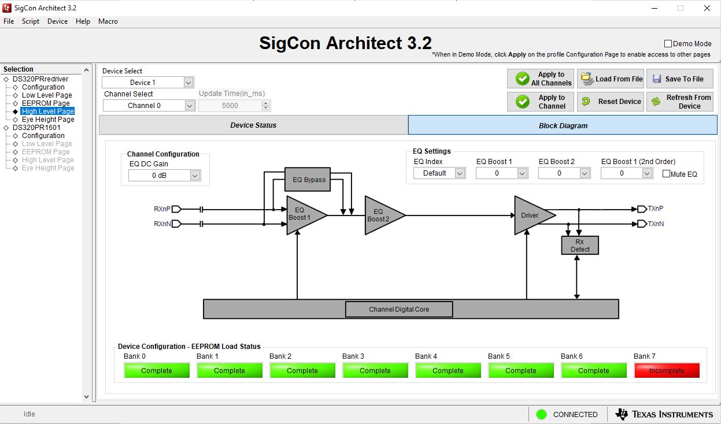The image size is (721, 424).
Task: Enable the Demo Mode checkbox
Action: (668, 44)
